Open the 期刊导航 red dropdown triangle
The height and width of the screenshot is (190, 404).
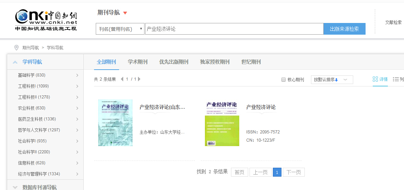pos(125,13)
